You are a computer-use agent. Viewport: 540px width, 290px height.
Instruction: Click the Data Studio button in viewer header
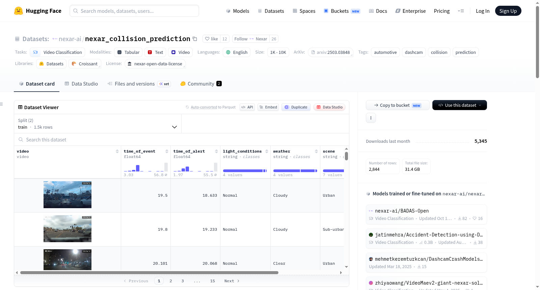[329, 107]
